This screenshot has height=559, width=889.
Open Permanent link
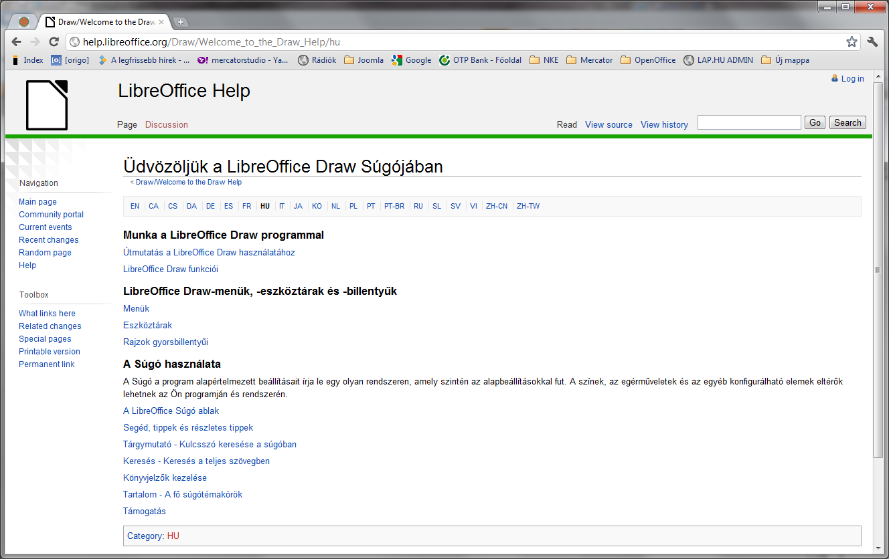click(x=46, y=364)
